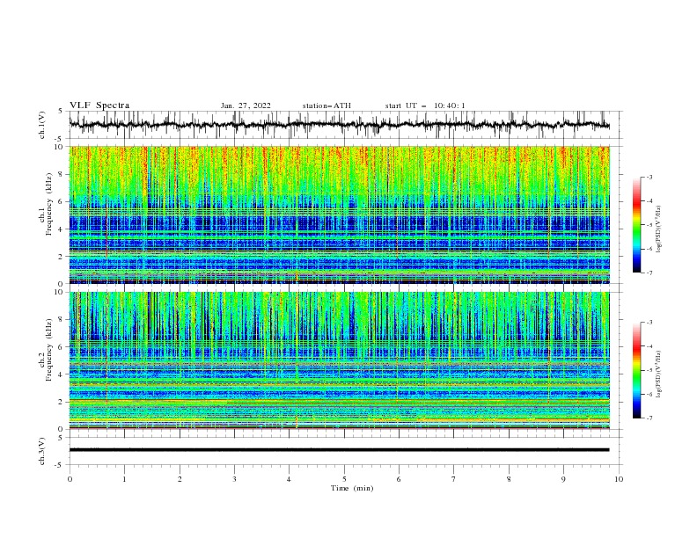This screenshot has width=697, height=538.
Task: Click the ch.1 spectrogram panel
Action: [x=339, y=214]
